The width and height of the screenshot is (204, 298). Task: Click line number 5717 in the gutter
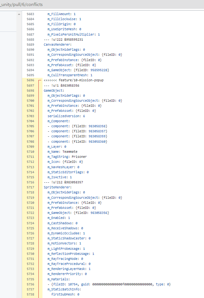(x=31, y=187)
